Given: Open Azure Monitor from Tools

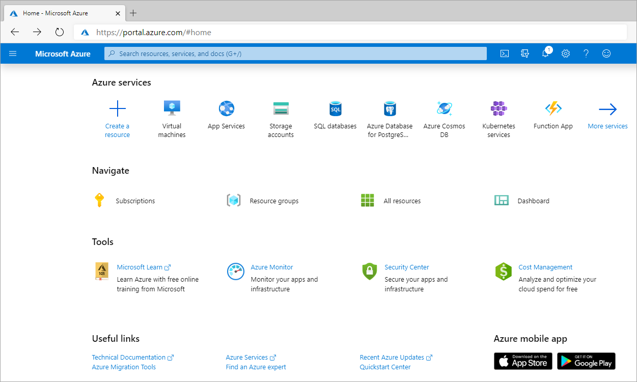Looking at the screenshot, I should 272,267.
